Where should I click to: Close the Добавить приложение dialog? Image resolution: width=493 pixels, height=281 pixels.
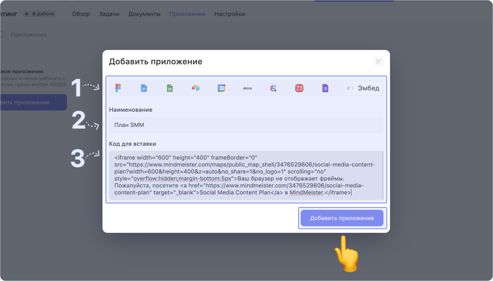tap(378, 61)
